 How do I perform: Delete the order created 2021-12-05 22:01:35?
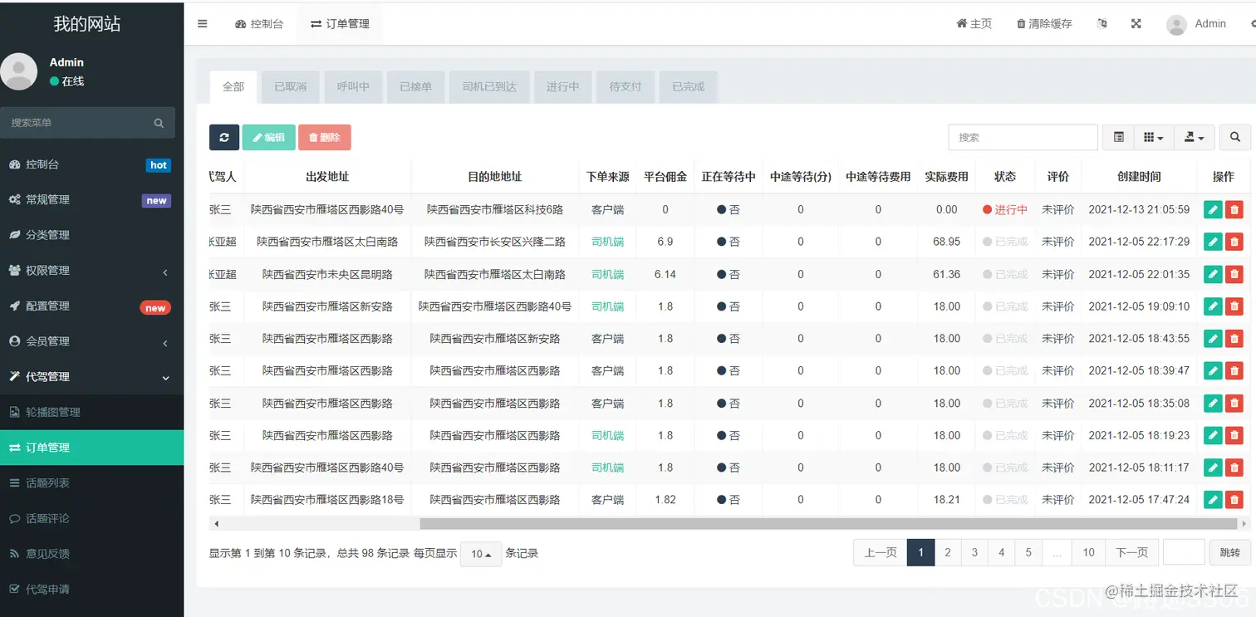point(1234,275)
